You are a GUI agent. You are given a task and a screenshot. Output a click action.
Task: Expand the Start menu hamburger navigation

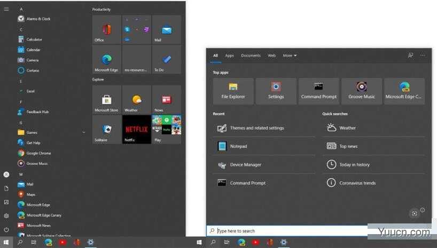point(6,9)
